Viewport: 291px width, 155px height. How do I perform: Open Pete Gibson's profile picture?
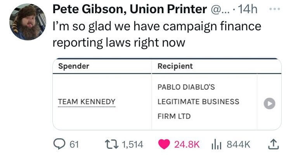coord(28,22)
